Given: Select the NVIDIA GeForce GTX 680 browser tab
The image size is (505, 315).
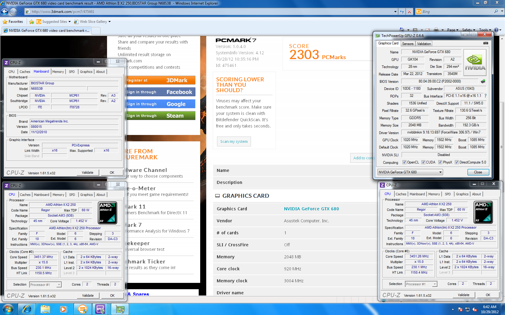Looking at the screenshot, I should click(x=46, y=31).
